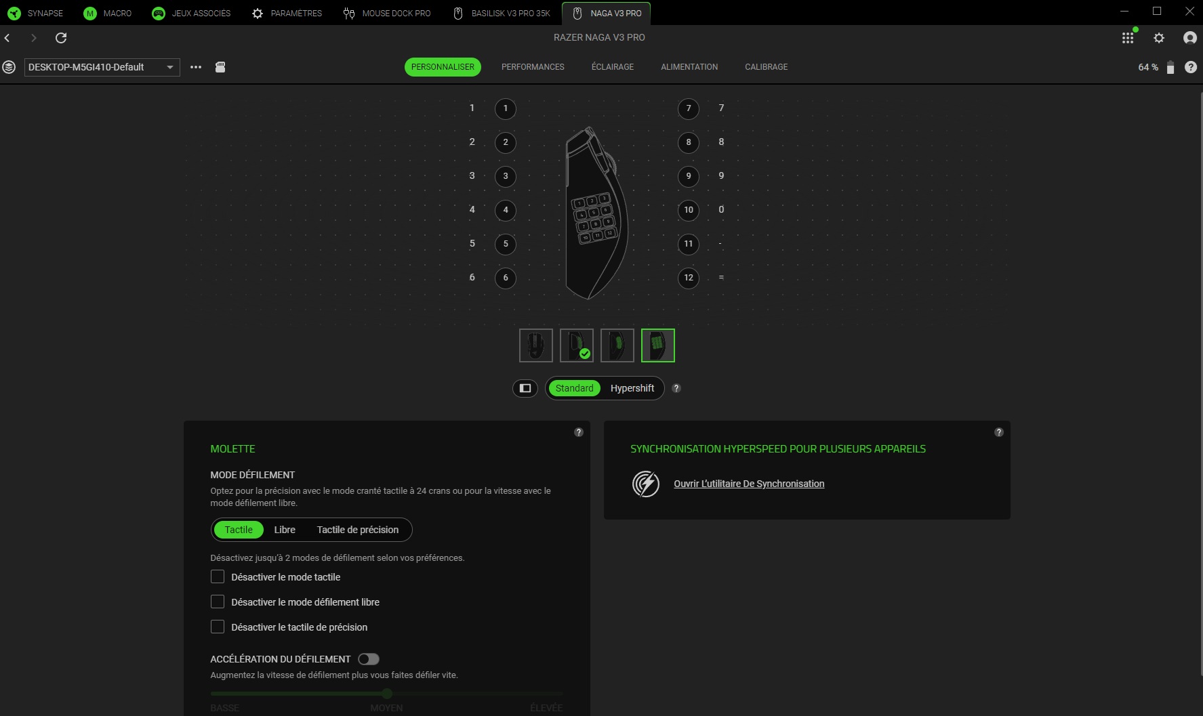This screenshot has width=1203, height=716.
Task: Open the profile options three-dot menu
Action: tap(196, 67)
